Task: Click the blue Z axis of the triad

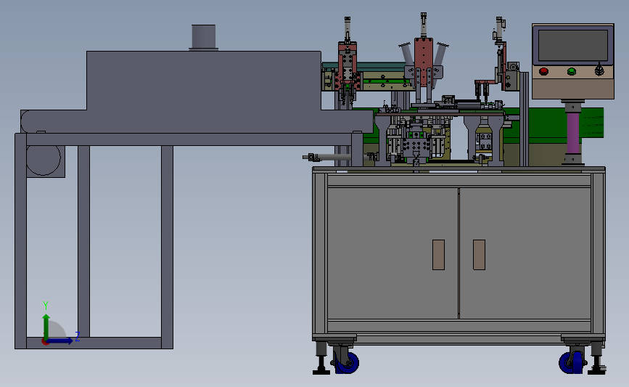Action: pyautogui.click(x=60, y=341)
